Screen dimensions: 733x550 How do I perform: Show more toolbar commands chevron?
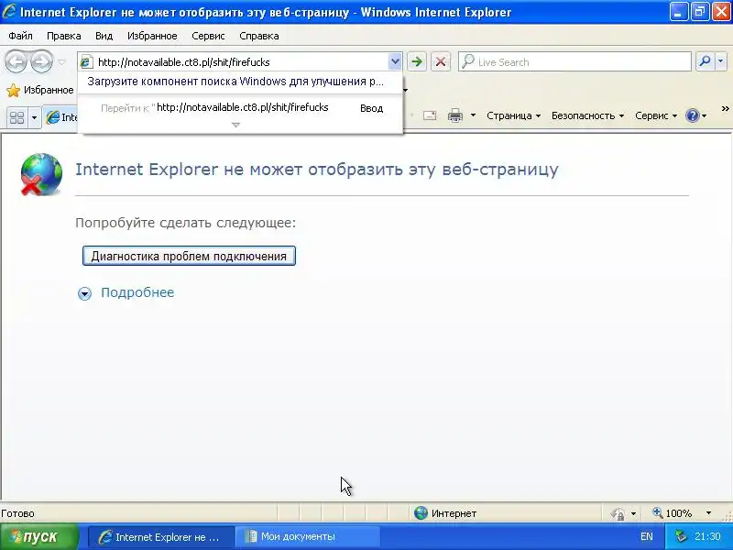[x=725, y=108]
